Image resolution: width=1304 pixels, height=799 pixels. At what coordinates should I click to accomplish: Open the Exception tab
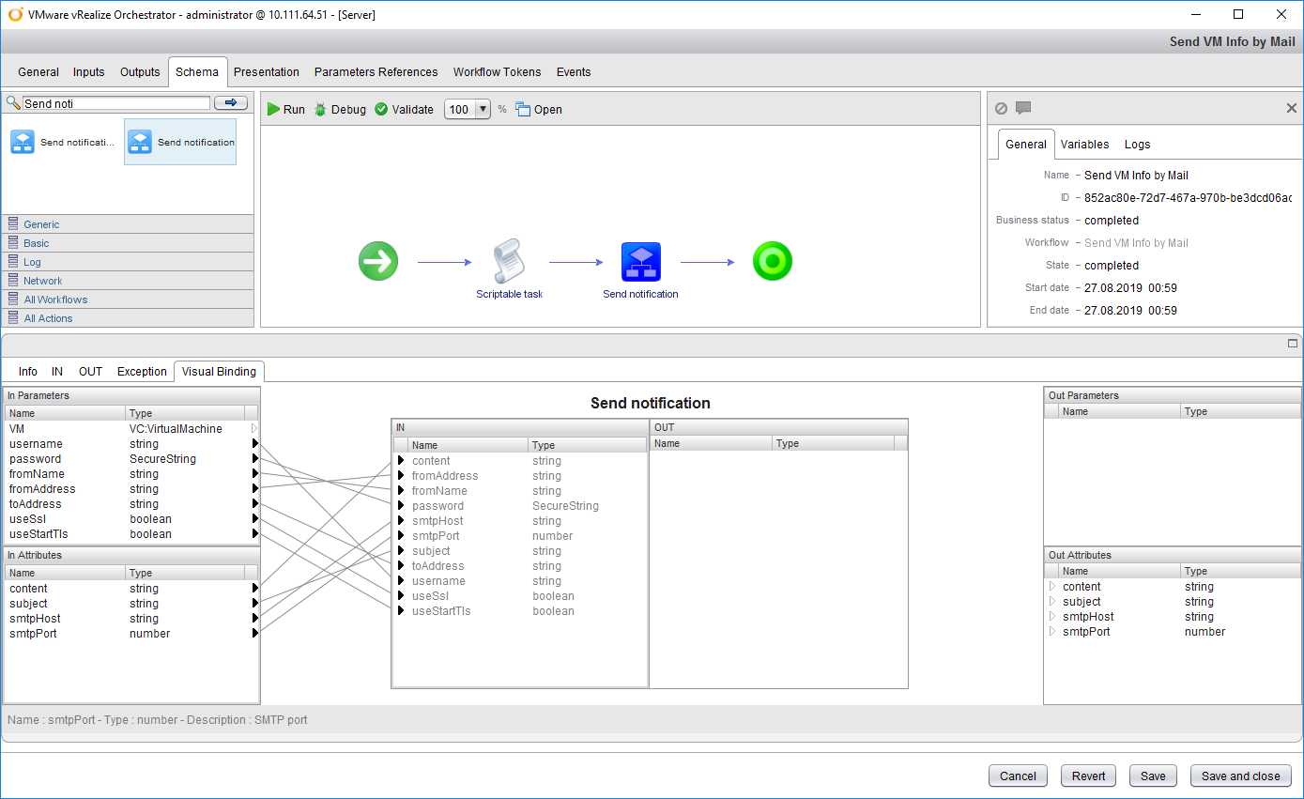click(142, 372)
